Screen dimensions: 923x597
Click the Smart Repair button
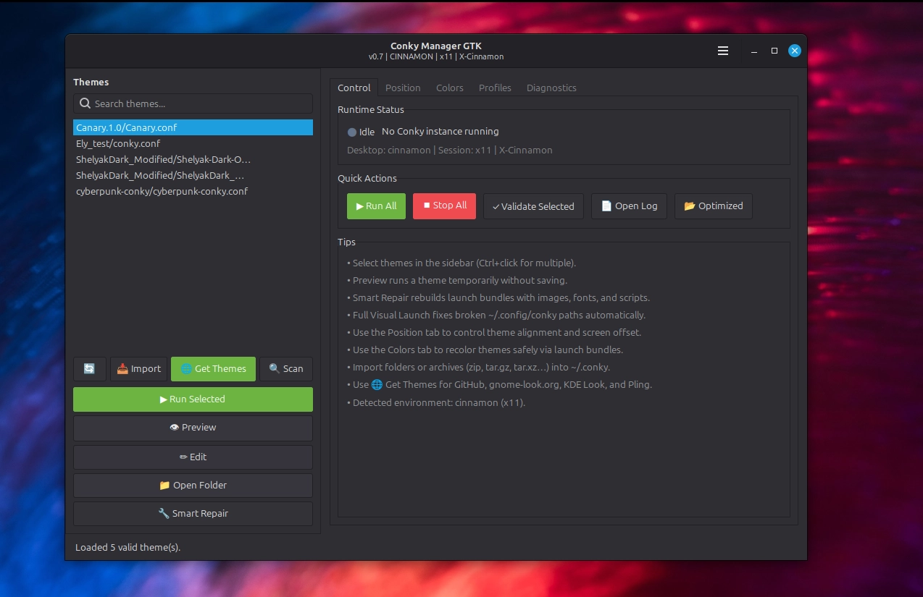[x=193, y=514]
